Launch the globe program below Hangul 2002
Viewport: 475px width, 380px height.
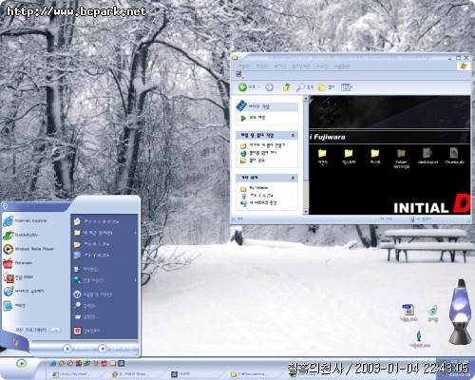click(24, 292)
